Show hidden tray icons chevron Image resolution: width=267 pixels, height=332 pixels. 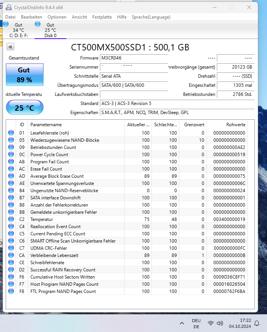coord(182,323)
